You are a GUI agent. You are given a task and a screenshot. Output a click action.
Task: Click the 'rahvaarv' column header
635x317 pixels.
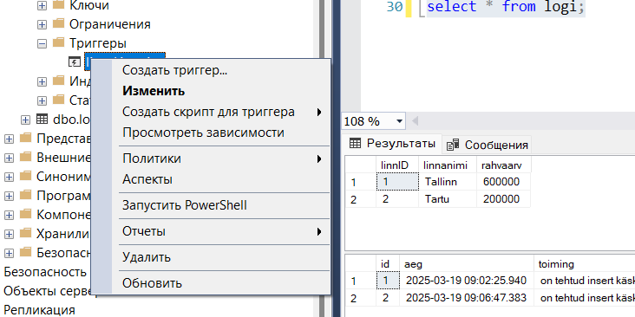click(x=504, y=165)
